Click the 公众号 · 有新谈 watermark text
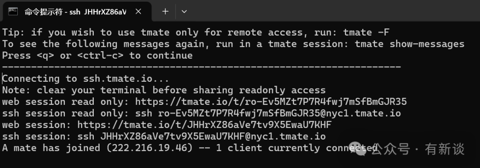The height and width of the screenshot is (168, 480). (x=418, y=149)
